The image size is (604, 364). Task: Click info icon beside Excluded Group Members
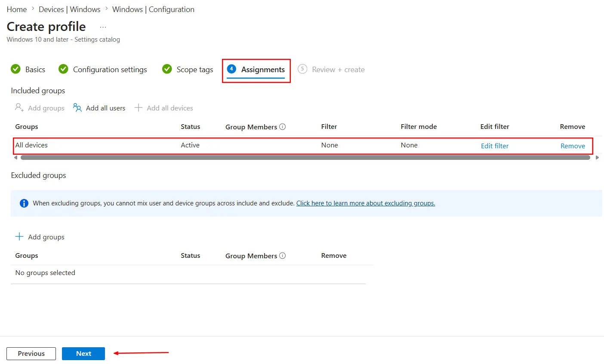(x=282, y=256)
